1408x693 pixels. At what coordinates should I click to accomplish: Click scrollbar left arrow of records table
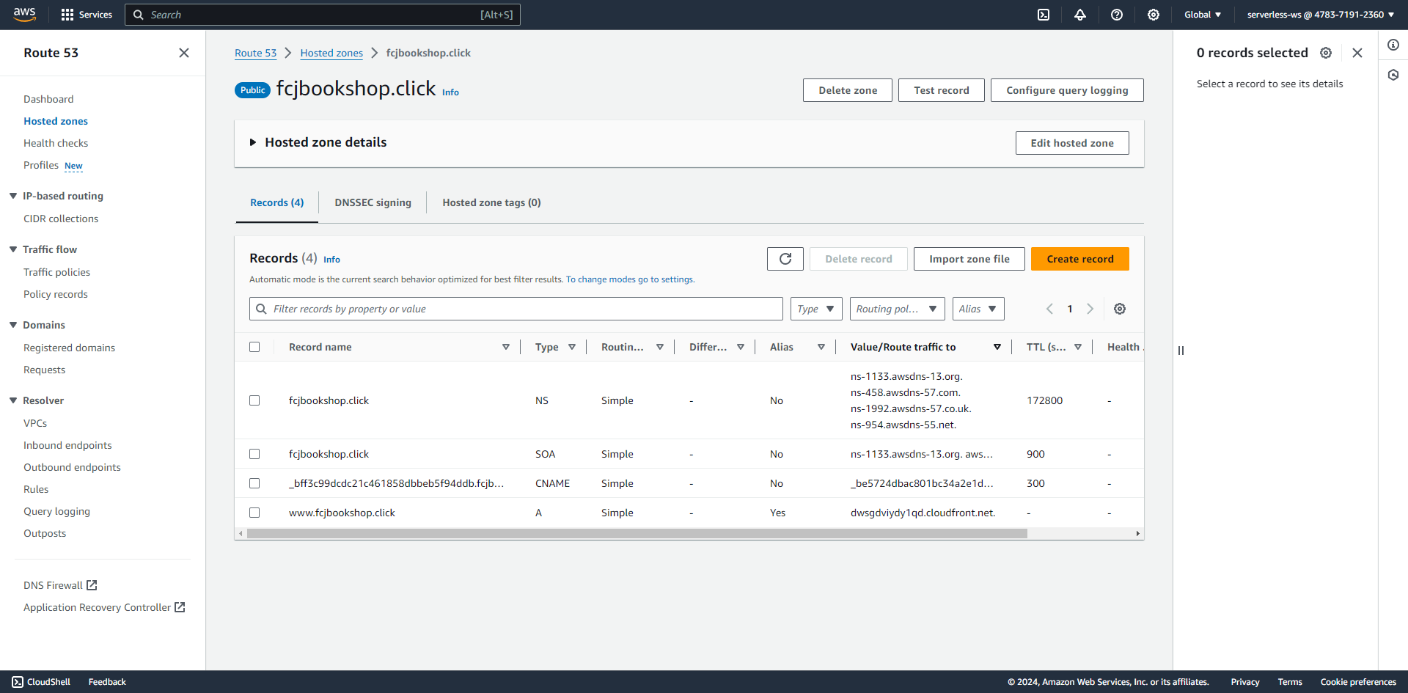[x=241, y=534]
